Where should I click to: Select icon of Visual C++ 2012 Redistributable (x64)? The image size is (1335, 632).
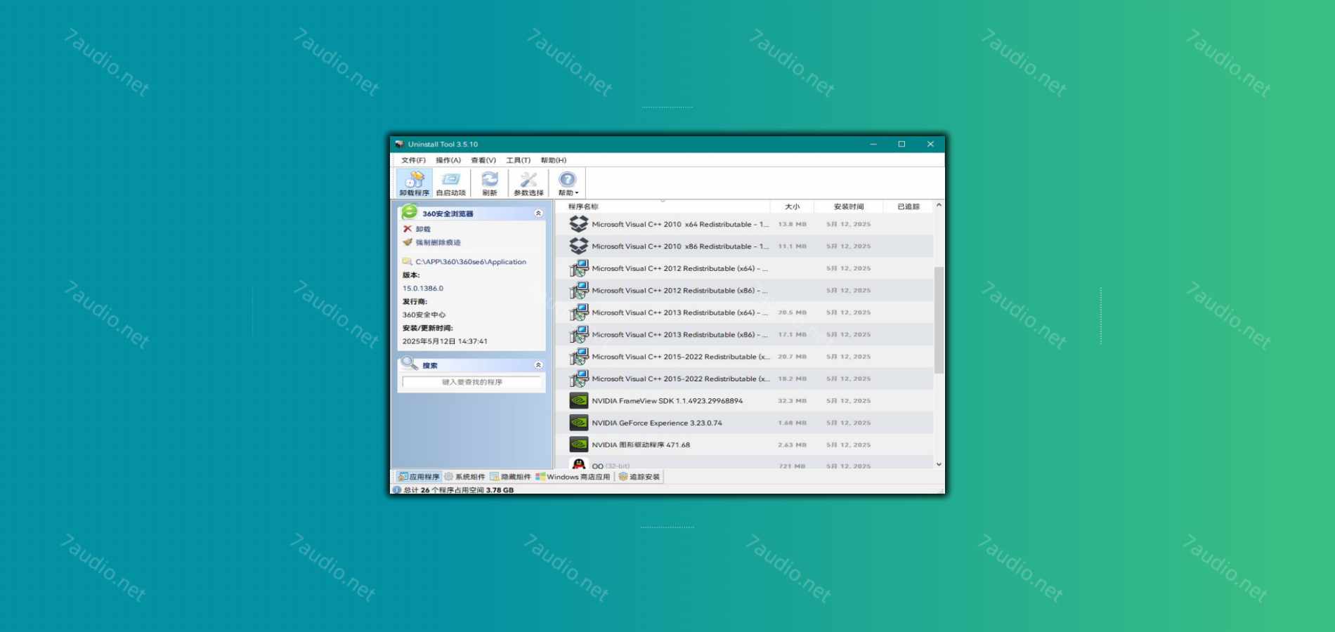[579, 268]
